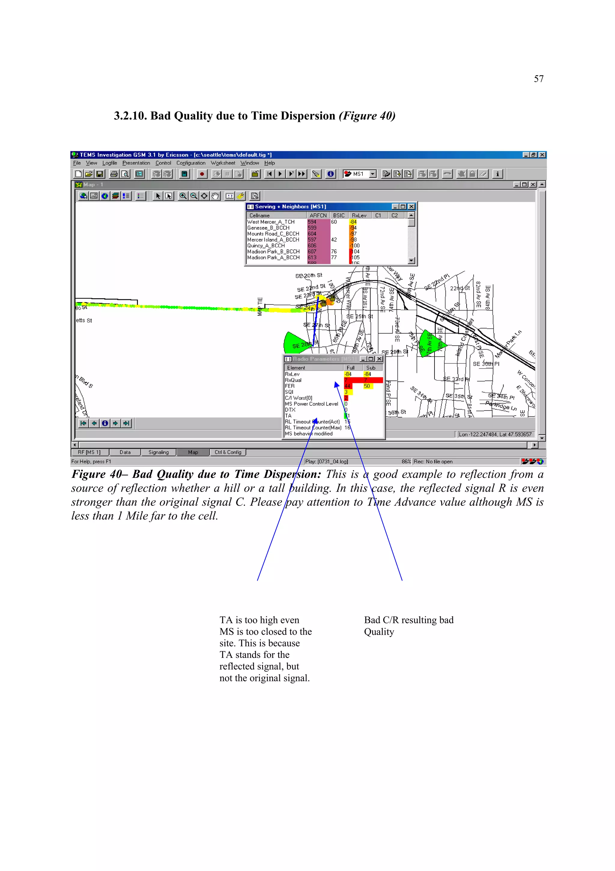The width and height of the screenshot is (615, 871).
Task: Click the RxLev column header
Action: [359, 215]
